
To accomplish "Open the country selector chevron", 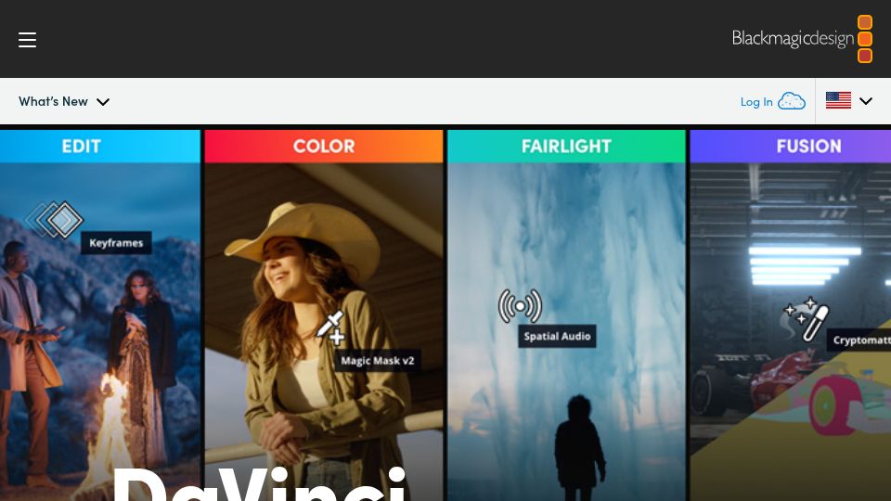I will pos(865,101).
